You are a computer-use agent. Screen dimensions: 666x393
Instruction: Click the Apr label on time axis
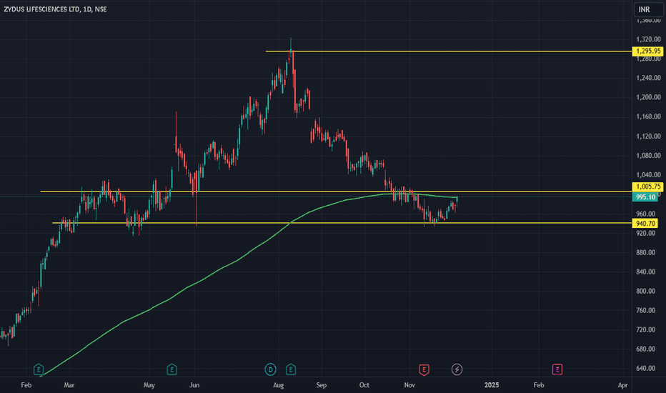(622, 385)
